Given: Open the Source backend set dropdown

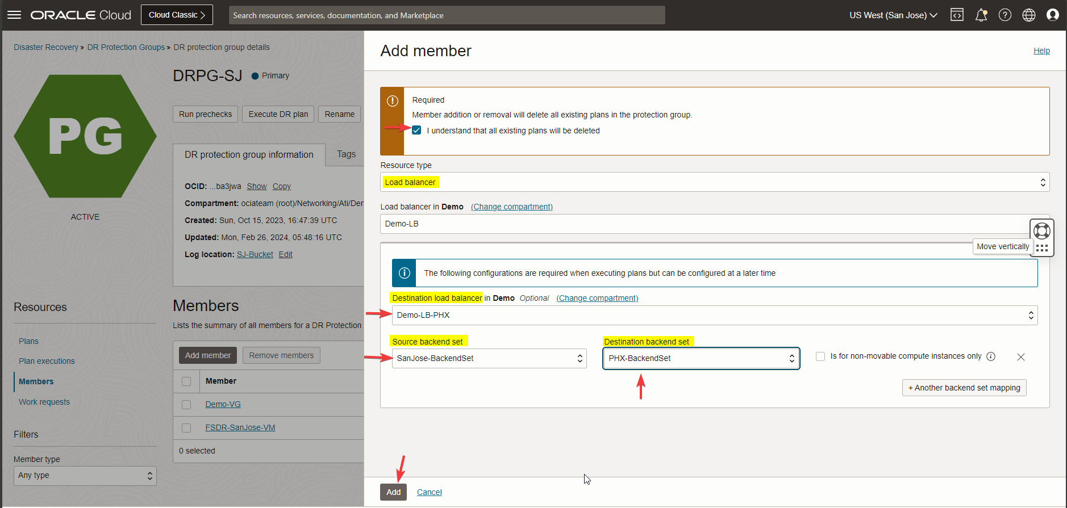Looking at the screenshot, I should [x=489, y=358].
